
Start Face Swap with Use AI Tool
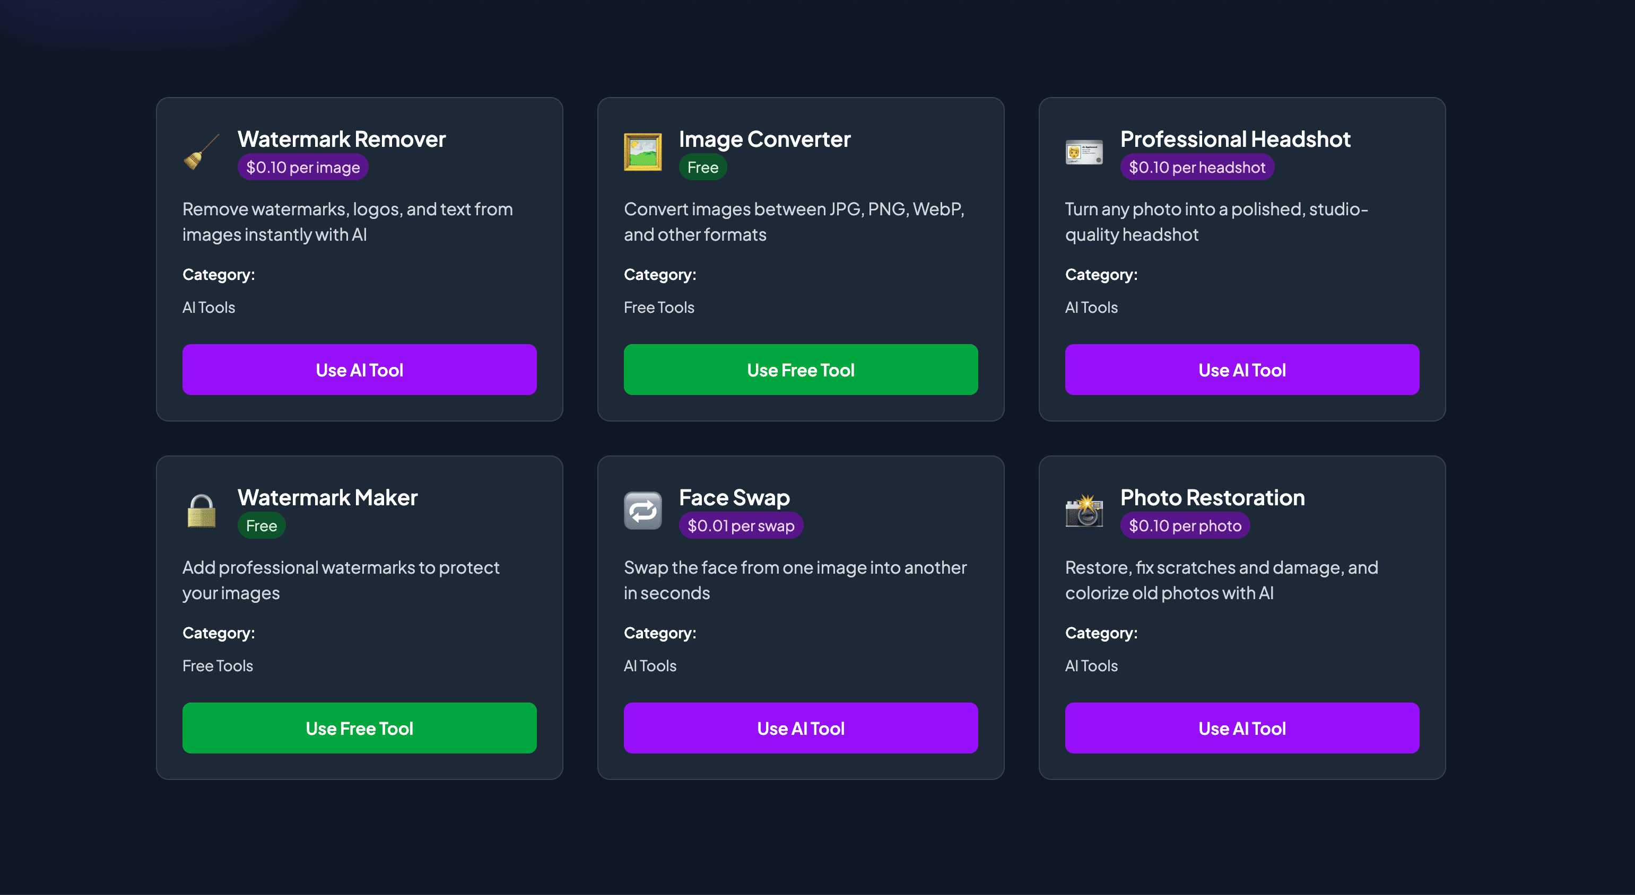pos(801,728)
